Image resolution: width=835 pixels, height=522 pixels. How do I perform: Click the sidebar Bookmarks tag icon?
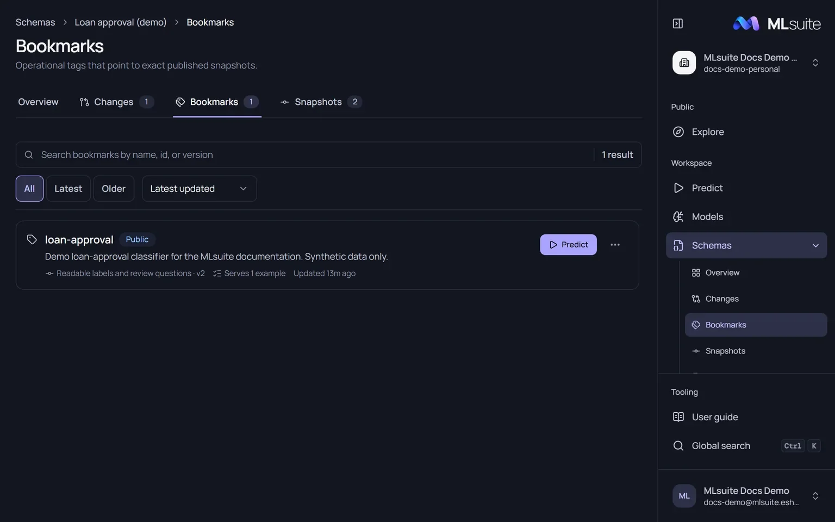[696, 325]
